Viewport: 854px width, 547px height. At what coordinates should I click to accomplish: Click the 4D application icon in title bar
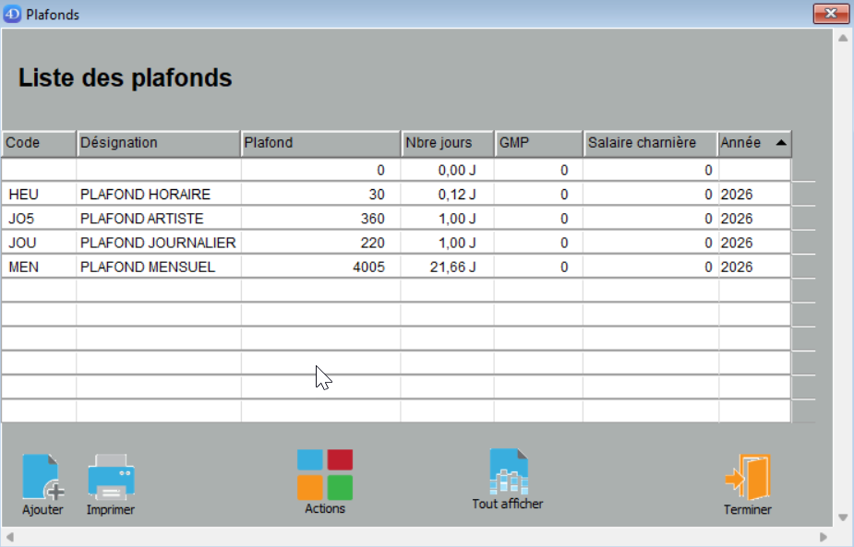[13, 15]
